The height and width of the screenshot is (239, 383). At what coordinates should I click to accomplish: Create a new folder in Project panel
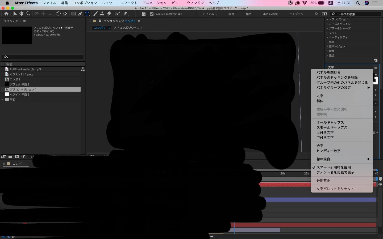click(x=10, y=157)
